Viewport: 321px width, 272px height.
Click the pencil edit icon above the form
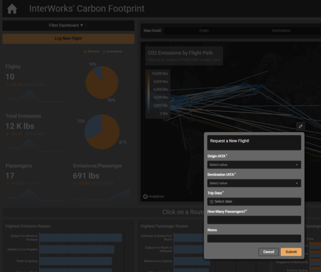[x=300, y=126]
